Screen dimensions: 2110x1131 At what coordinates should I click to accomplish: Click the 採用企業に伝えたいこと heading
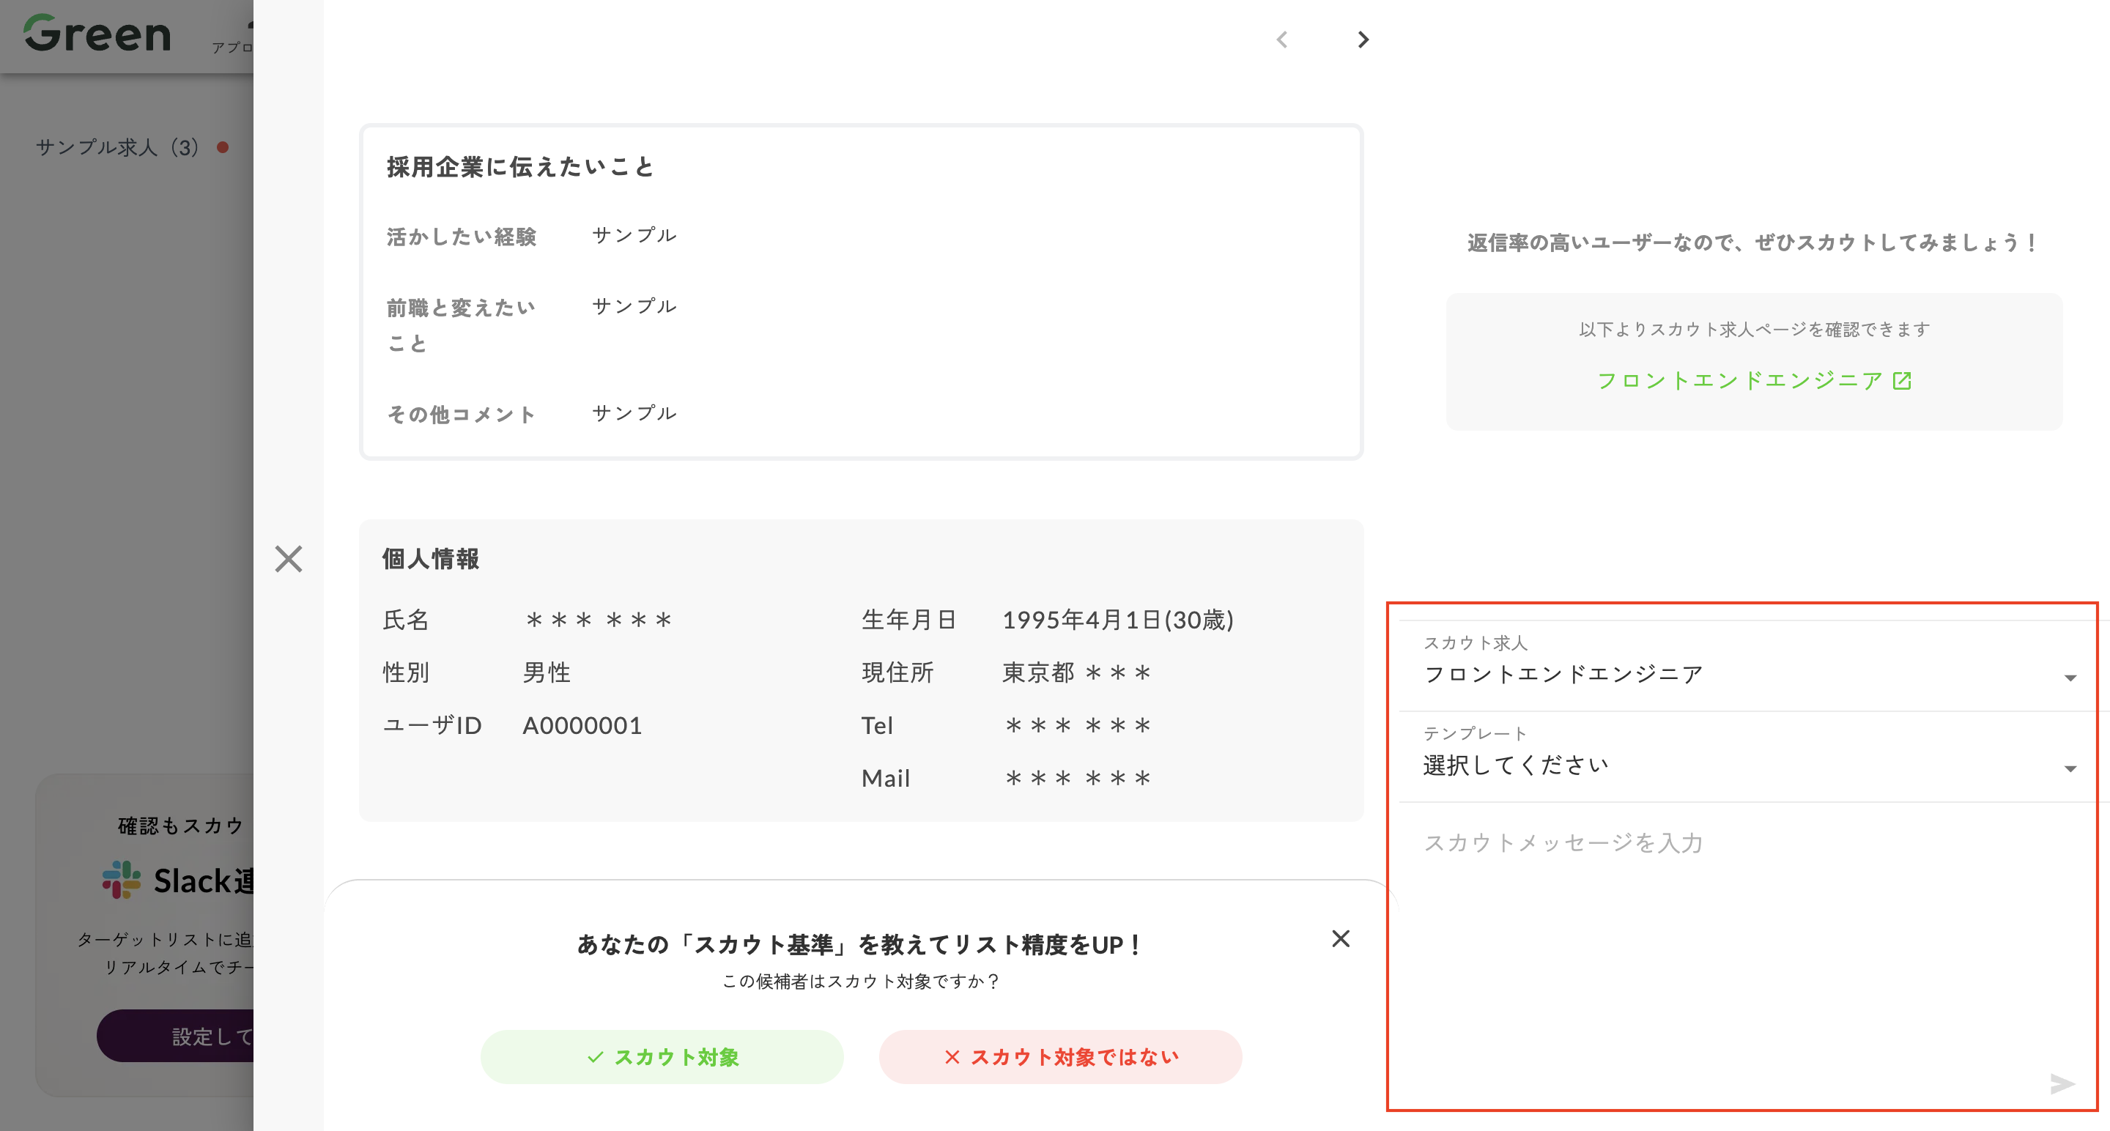pyautogui.click(x=521, y=167)
